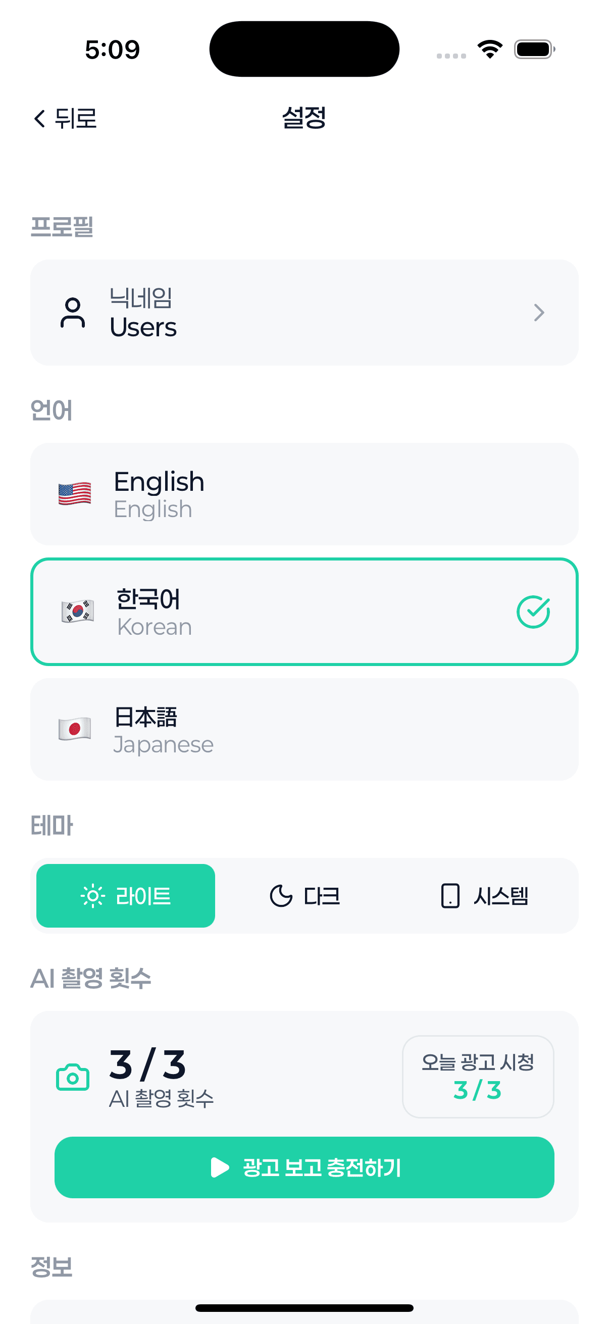Select 日本語 Japanese language option
This screenshot has height=1324, width=609.
(x=304, y=729)
